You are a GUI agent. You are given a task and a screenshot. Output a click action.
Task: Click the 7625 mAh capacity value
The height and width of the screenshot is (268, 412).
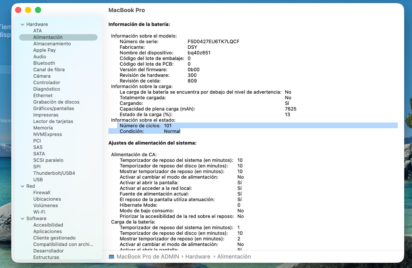tap(290, 109)
